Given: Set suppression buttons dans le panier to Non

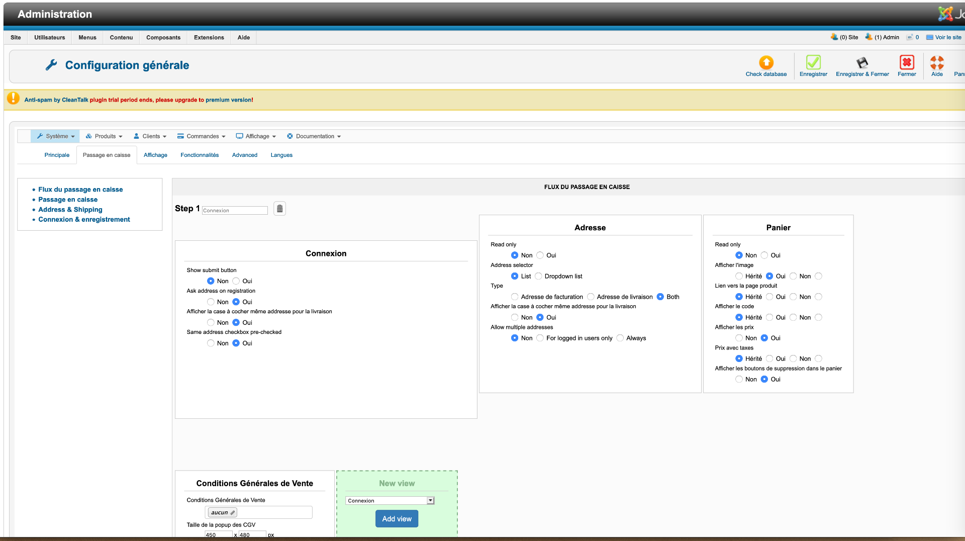Looking at the screenshot, I should [x=739, y=379].
